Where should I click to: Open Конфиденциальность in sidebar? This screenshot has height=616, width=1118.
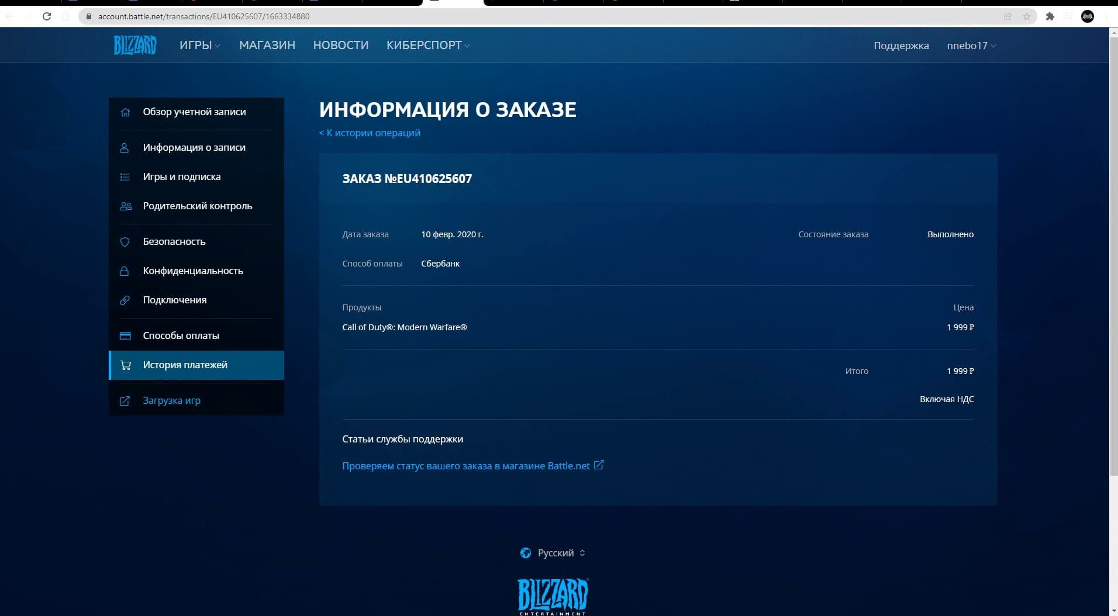pyautogui.click(x=196, y=271)
